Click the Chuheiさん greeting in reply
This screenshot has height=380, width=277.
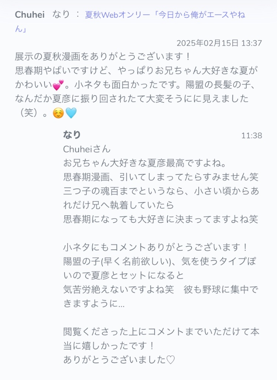(x=87, y=149)
